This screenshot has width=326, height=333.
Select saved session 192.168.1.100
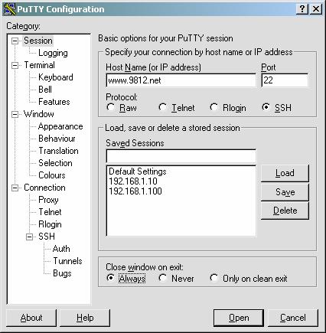[x=135, y=191]
